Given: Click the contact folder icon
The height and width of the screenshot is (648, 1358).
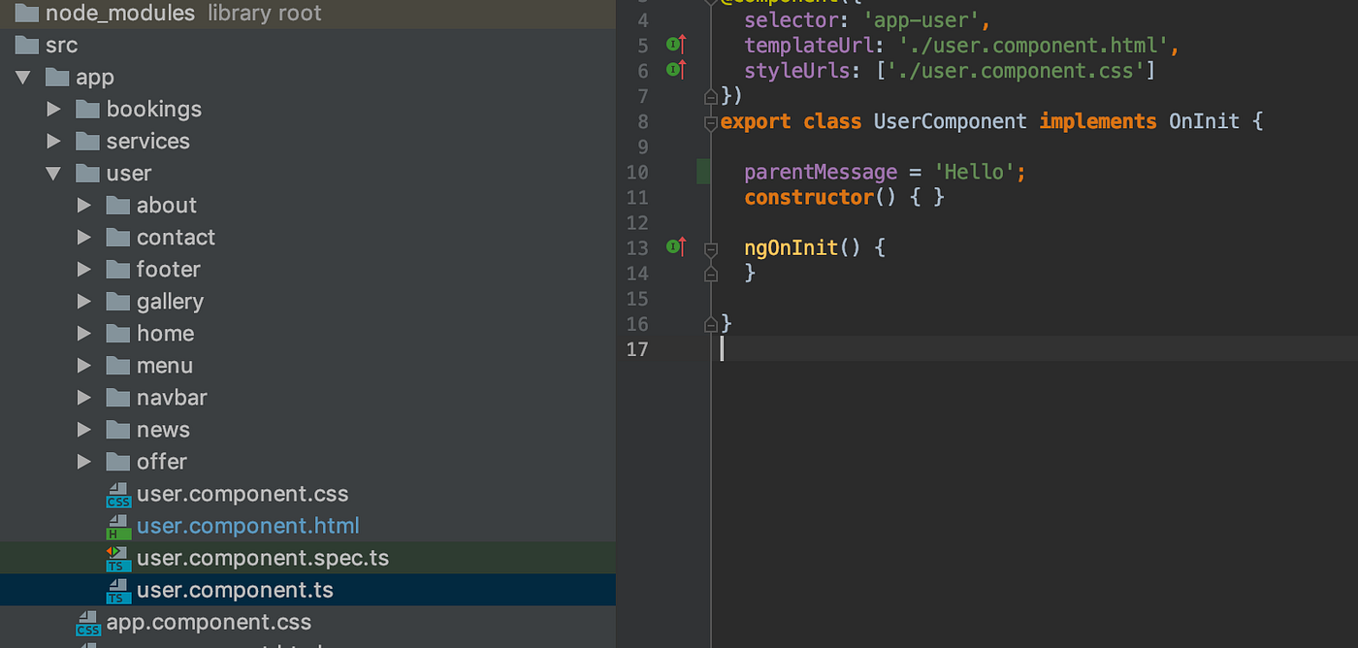Looking at the screenshot, I should 118,238.
